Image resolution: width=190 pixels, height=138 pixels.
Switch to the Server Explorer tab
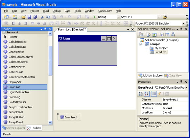13,128
